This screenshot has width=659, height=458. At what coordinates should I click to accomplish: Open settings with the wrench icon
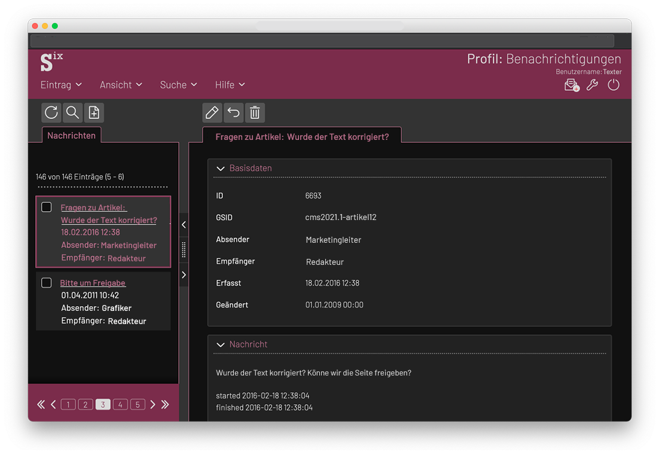[x=593, y=85]
